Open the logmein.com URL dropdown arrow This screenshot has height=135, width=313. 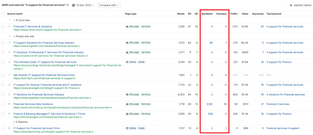tap(79, 46)
